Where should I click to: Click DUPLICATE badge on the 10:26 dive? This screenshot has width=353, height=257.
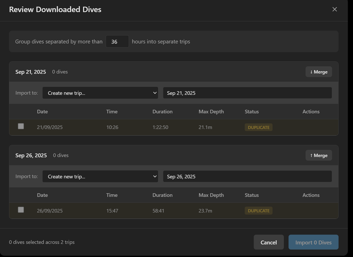point(259,127)
